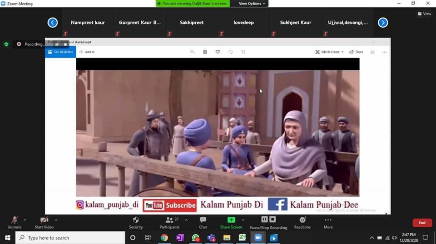The width and height of the screenshot is (436, 244).
Task: Click the Facebook logo in the banner
Action: [278, 204]
